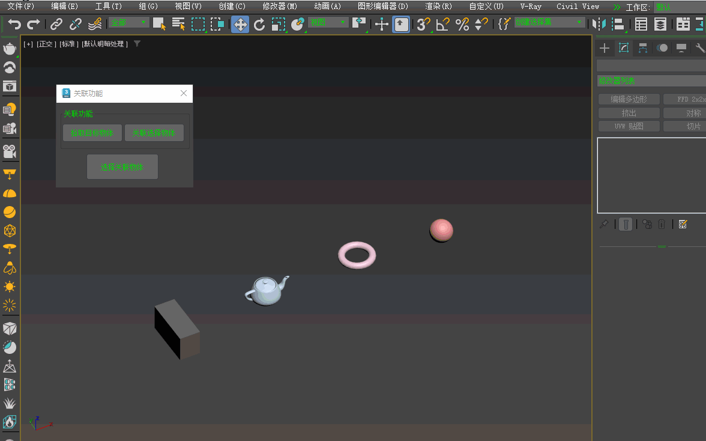Toggle the Pin Stack icon
706x441 pixels.
(604, 224)
